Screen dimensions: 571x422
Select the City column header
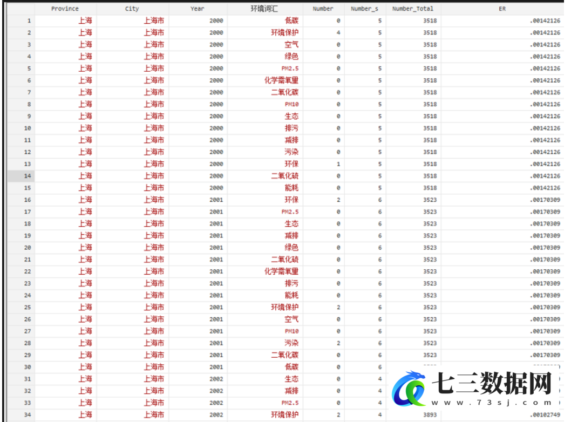pos(132,9)
